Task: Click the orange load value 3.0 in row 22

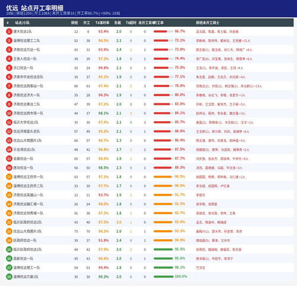Action: pyautogui.click(x=119, y=223)
